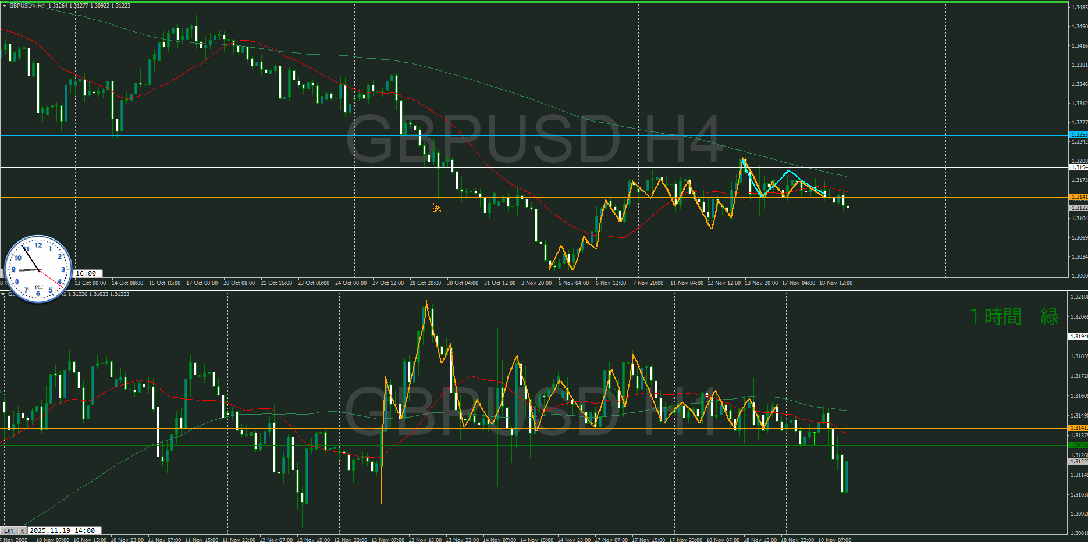Click the orange 1.3141 price tag on the H1 chart
This screenshot has width=1088, height=542.
click(1079, 428)
